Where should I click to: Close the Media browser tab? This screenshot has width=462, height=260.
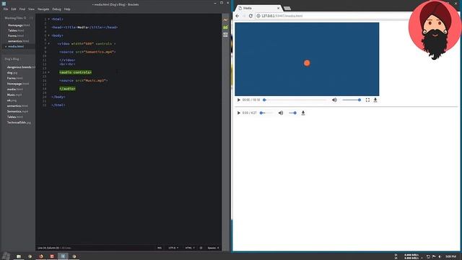coord(278,8)
